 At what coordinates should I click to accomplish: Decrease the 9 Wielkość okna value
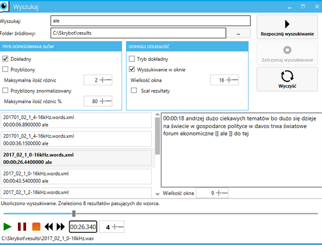[225, 193]
